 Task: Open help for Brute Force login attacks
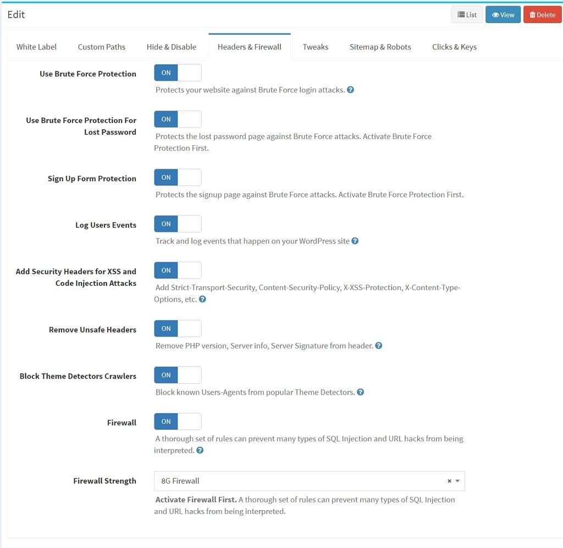pyautogui.click(x=350, y=90)
